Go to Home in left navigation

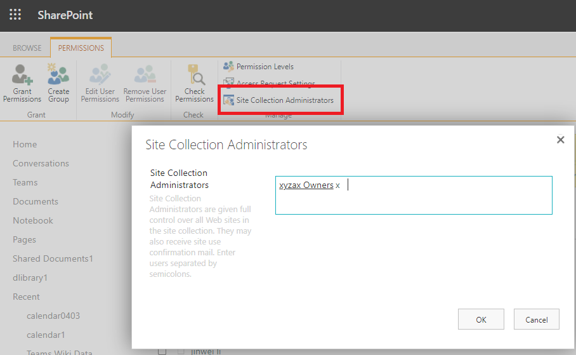25,144
